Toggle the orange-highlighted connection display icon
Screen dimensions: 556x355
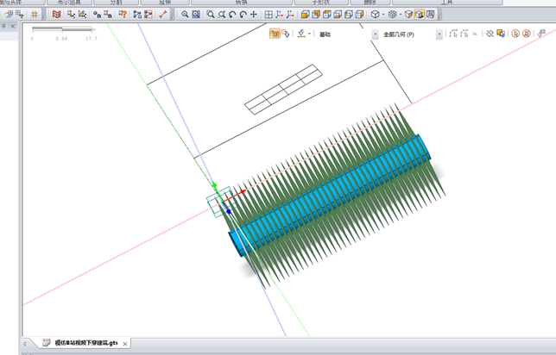point(148,15)
